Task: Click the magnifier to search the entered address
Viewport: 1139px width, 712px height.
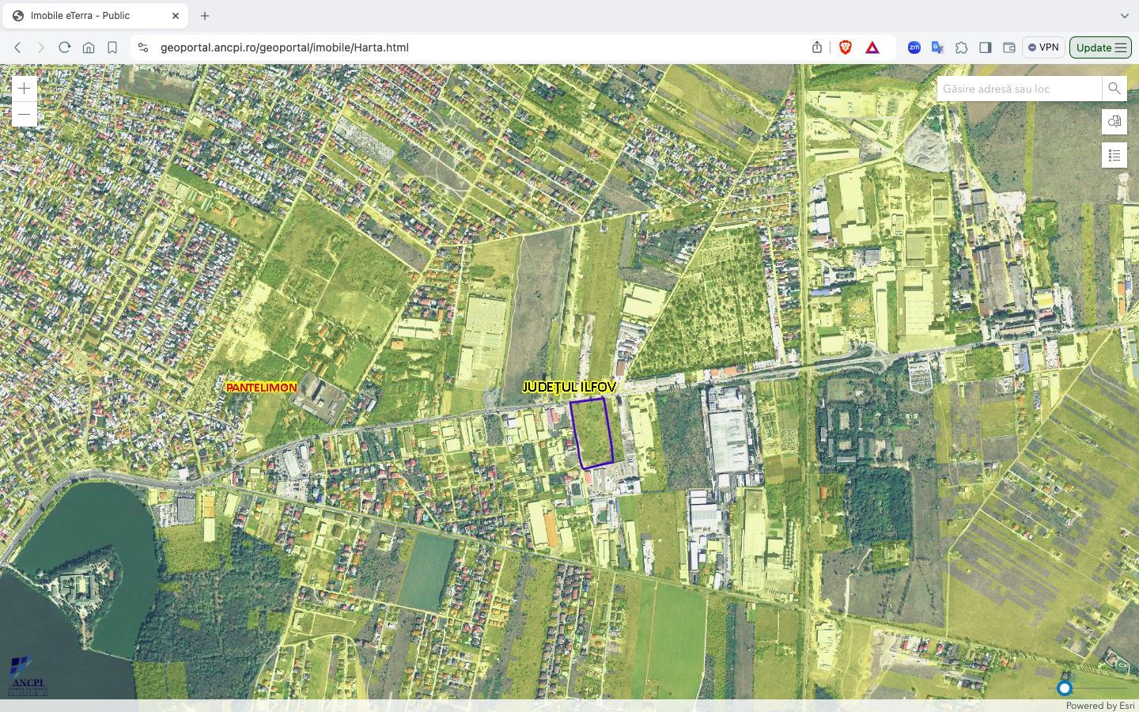Action: [x=1114, y=89]
